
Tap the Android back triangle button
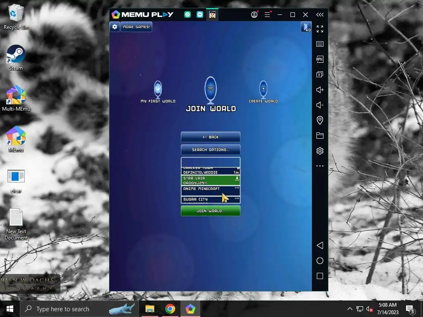pos(320,245)
